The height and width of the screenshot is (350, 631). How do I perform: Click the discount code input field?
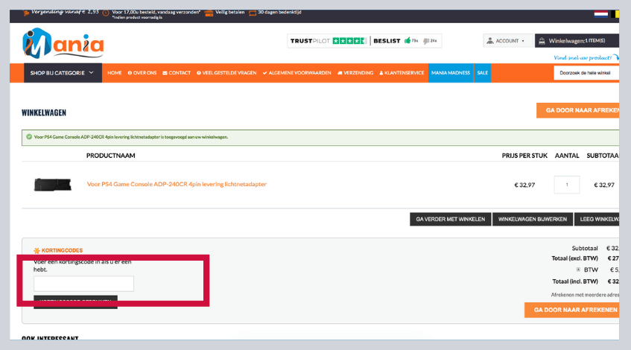(x=83, y=284)
